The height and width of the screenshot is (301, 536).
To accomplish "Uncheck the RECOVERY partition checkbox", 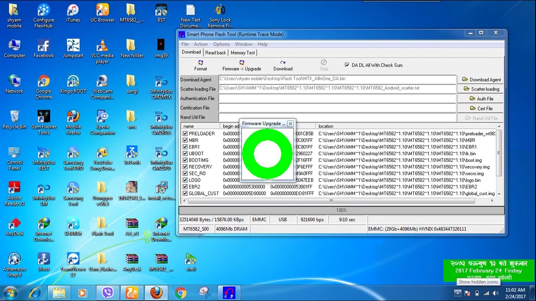I will point(185,167).
